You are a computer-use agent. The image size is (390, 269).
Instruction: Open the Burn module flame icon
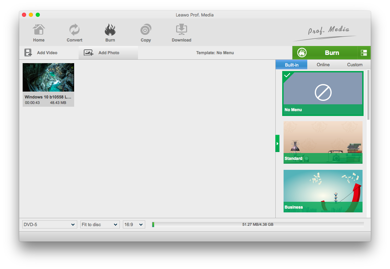coord(110,30)
